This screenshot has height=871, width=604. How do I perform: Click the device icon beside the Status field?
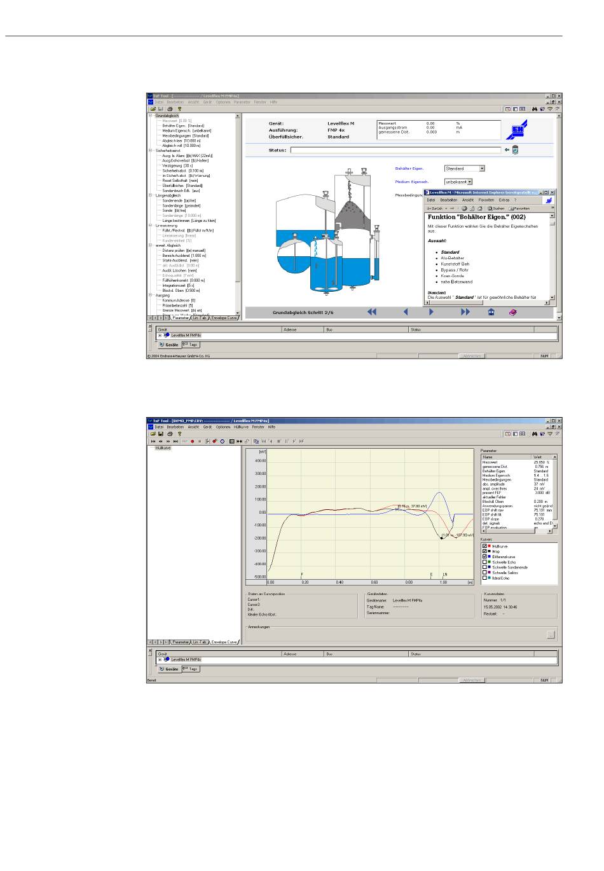click(x=515, y=150)
